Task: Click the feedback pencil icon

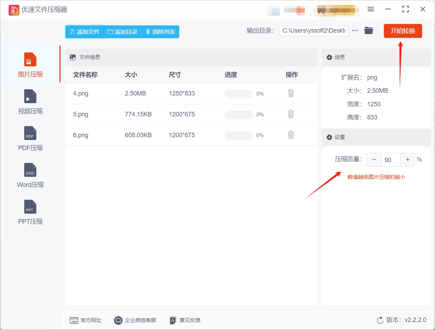Action: tap(173, 320)
